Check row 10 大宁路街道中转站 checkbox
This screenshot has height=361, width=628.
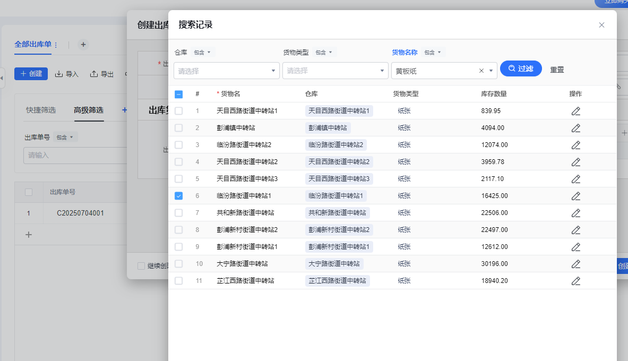tap(178, 264)
